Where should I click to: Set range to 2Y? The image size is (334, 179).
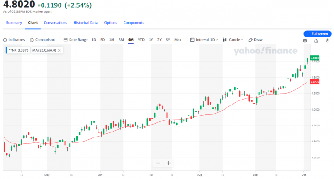click(x=159, y=40)
